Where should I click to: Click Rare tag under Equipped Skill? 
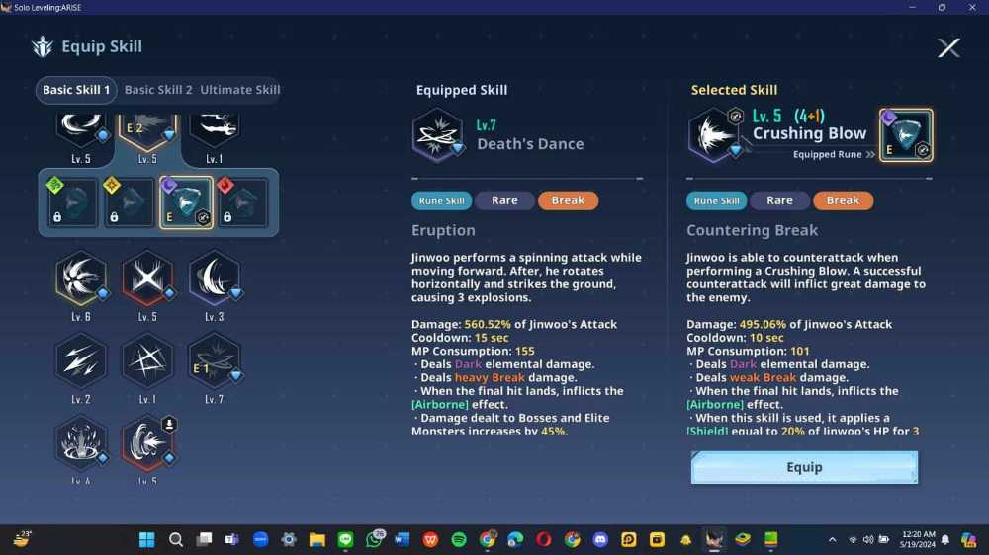[x=504, y=200]
